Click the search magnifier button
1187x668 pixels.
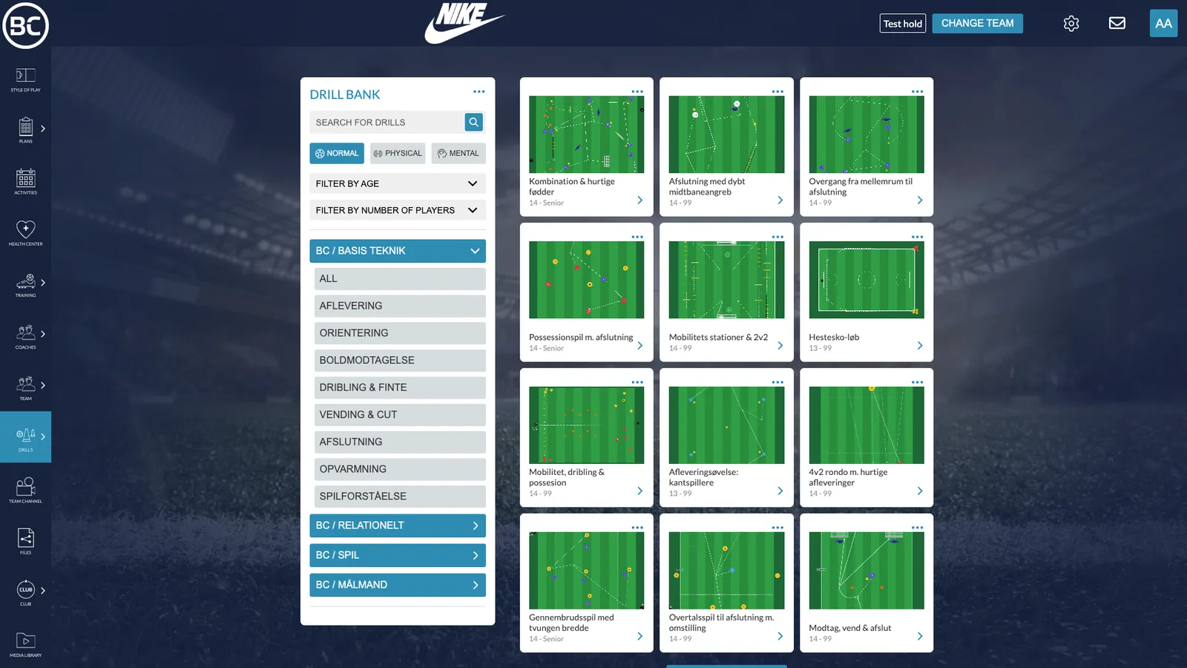(x=473, y=122)
